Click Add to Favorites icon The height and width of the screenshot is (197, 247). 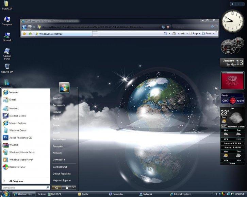click(30, 34)
